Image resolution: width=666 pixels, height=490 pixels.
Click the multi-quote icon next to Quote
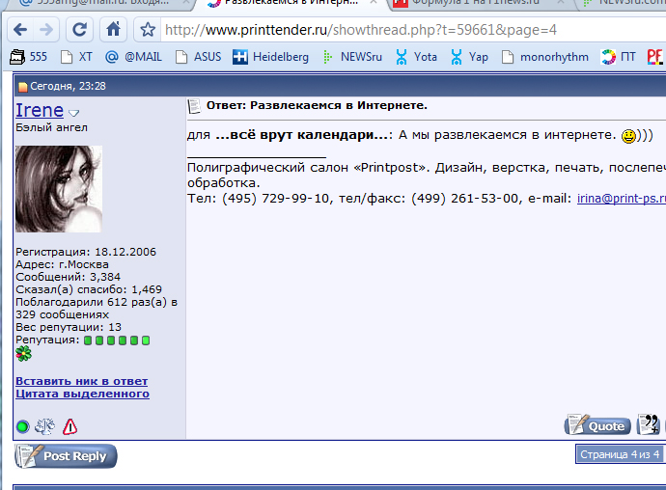pos(650,425)
